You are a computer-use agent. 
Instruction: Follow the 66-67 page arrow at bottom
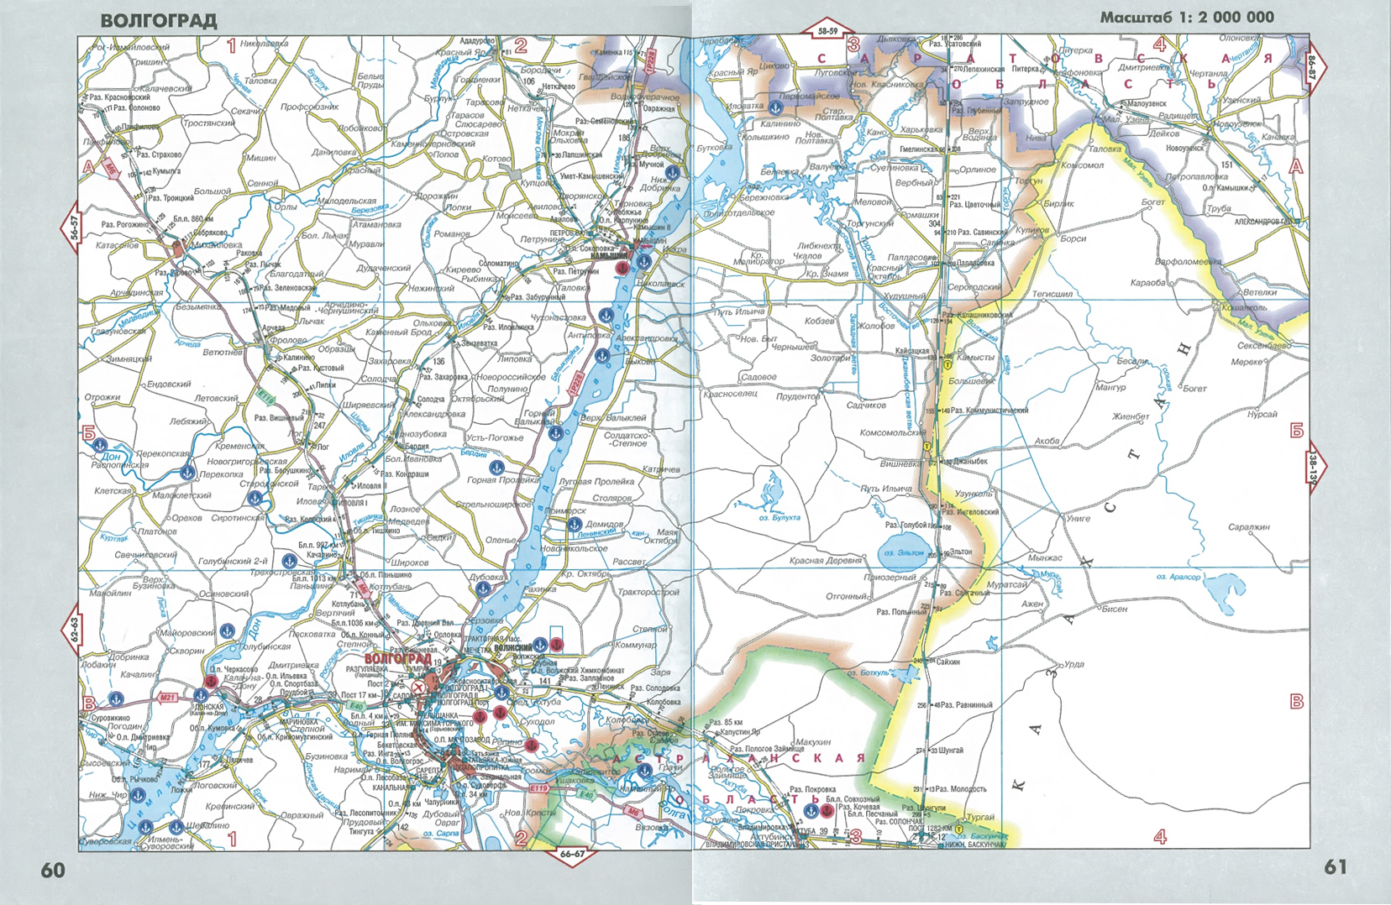571,855
